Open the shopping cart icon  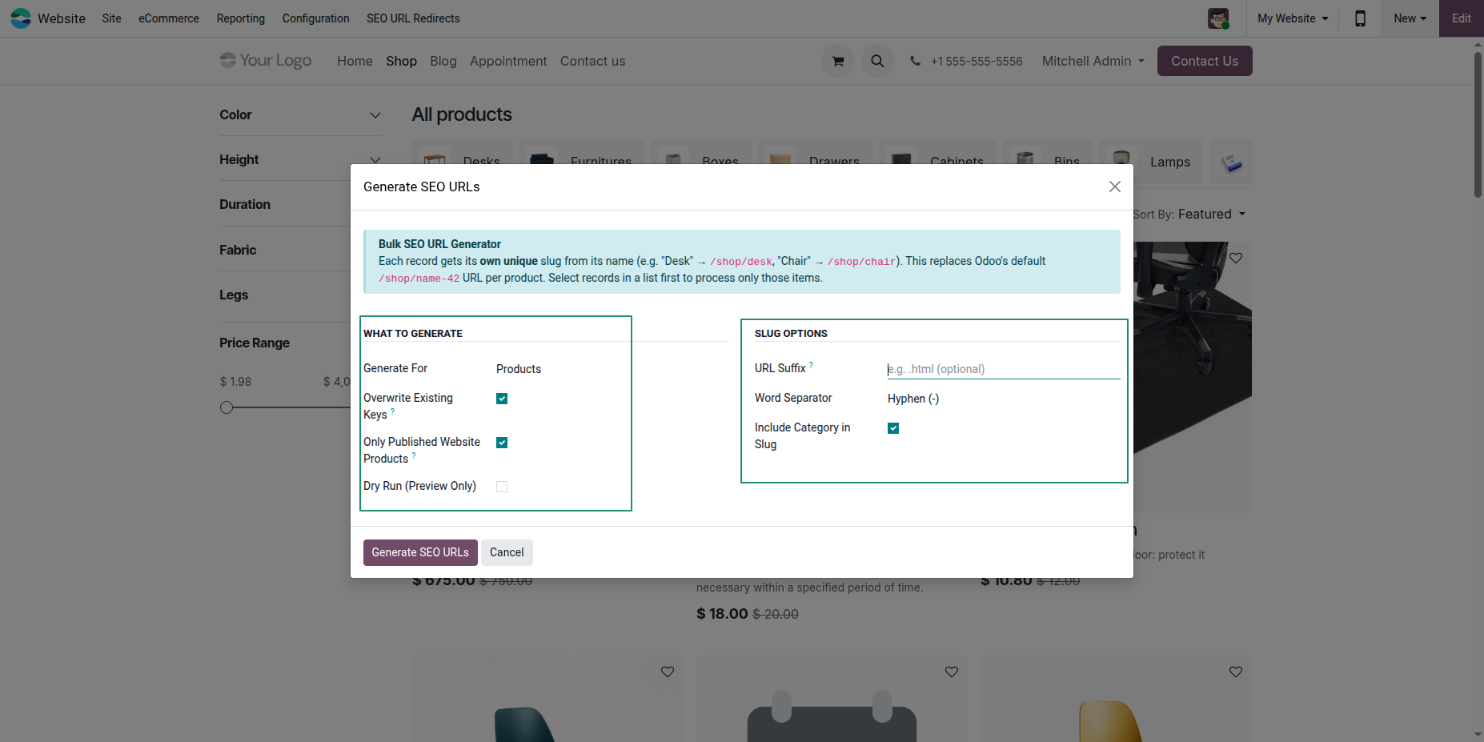(x=838, y=61)
